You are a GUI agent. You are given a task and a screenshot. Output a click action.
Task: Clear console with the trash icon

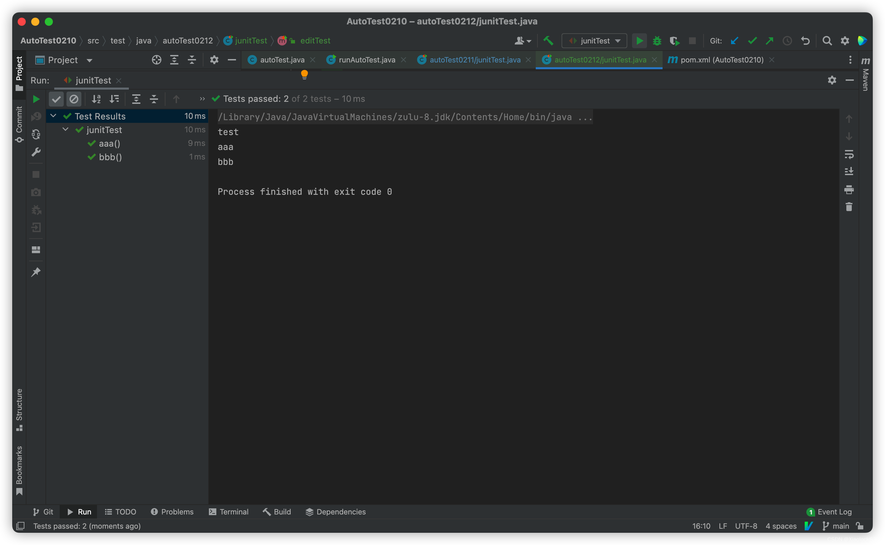(849, 207)
